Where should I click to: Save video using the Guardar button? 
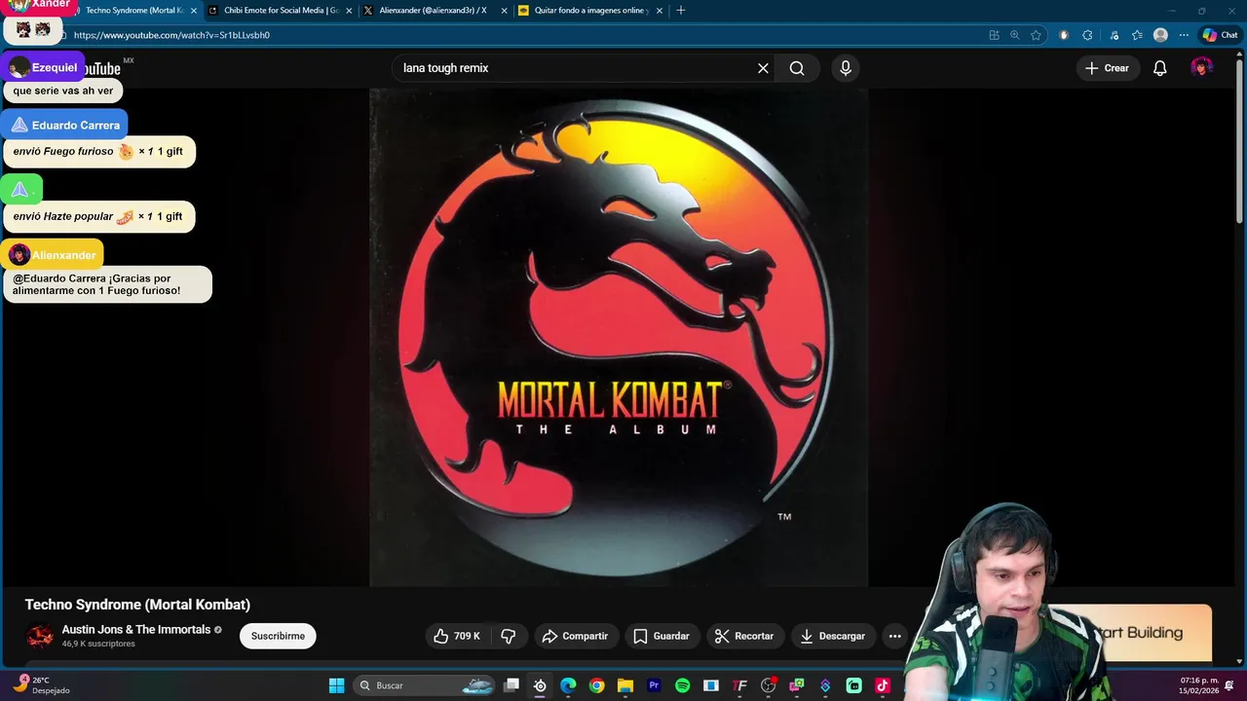tap(661, 636)
